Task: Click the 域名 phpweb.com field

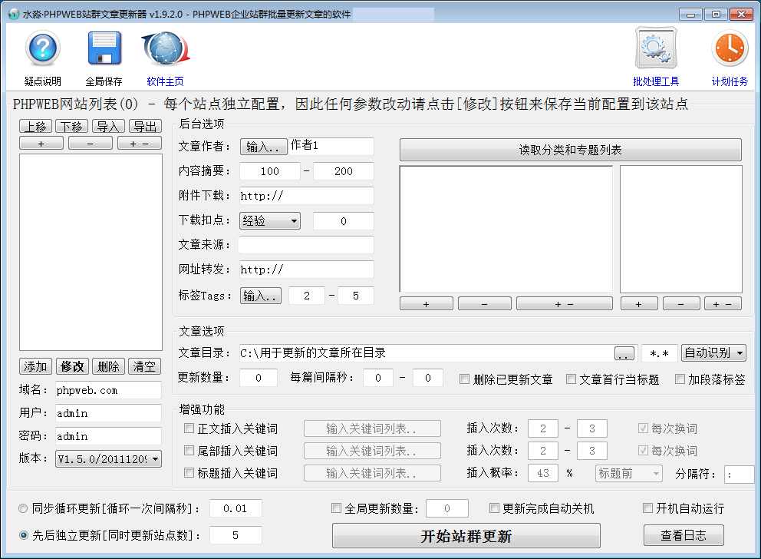Action: (108, 390)
